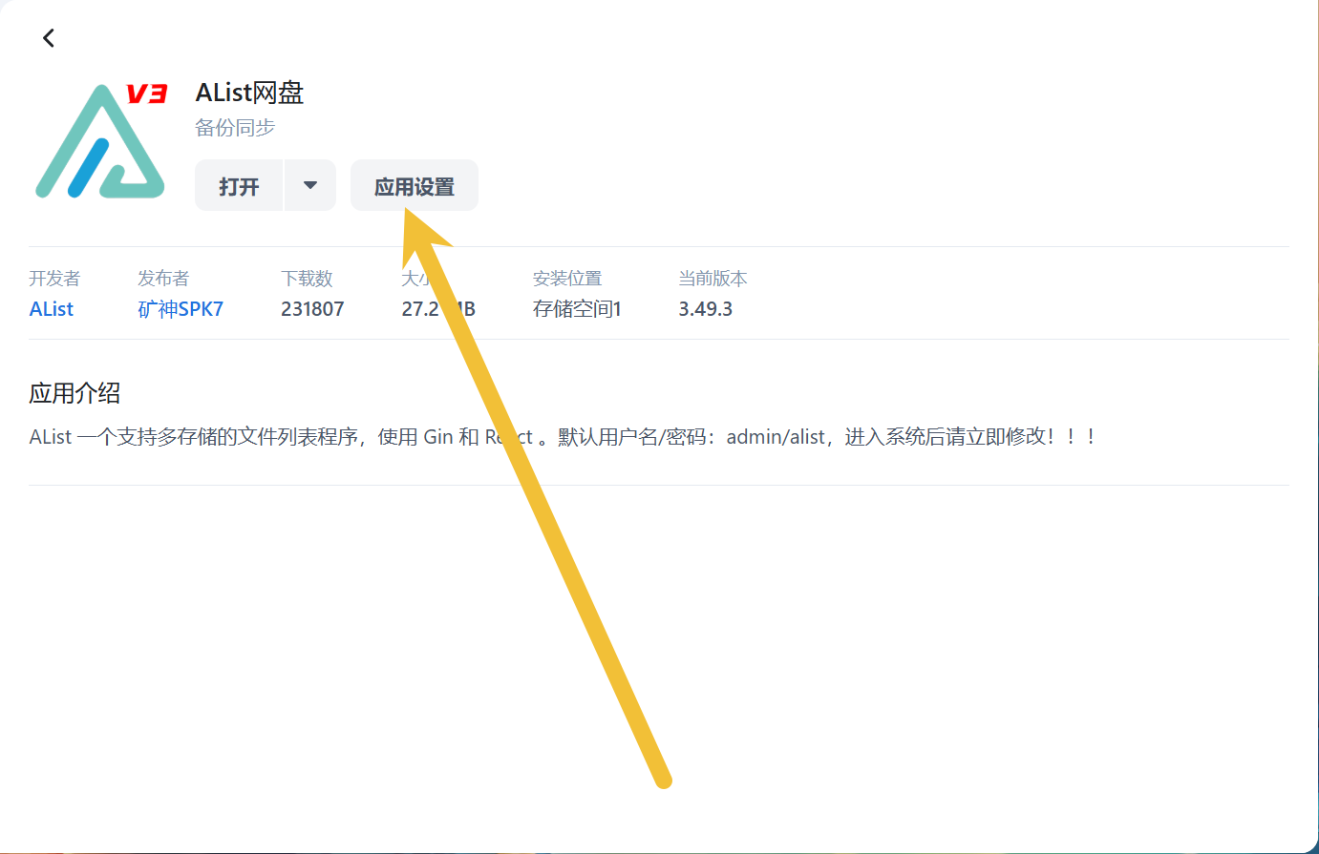Click the 发布者 label
The width and height of the screenshot is (1319, 854).
(163, 279)
